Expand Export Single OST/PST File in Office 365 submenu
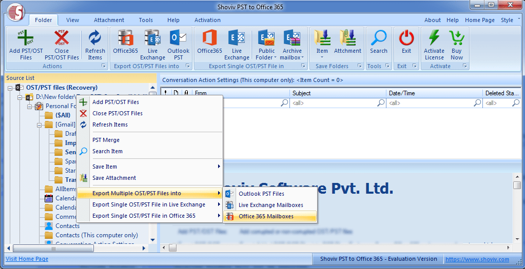 pyautogui.click(x=149, y=216)
